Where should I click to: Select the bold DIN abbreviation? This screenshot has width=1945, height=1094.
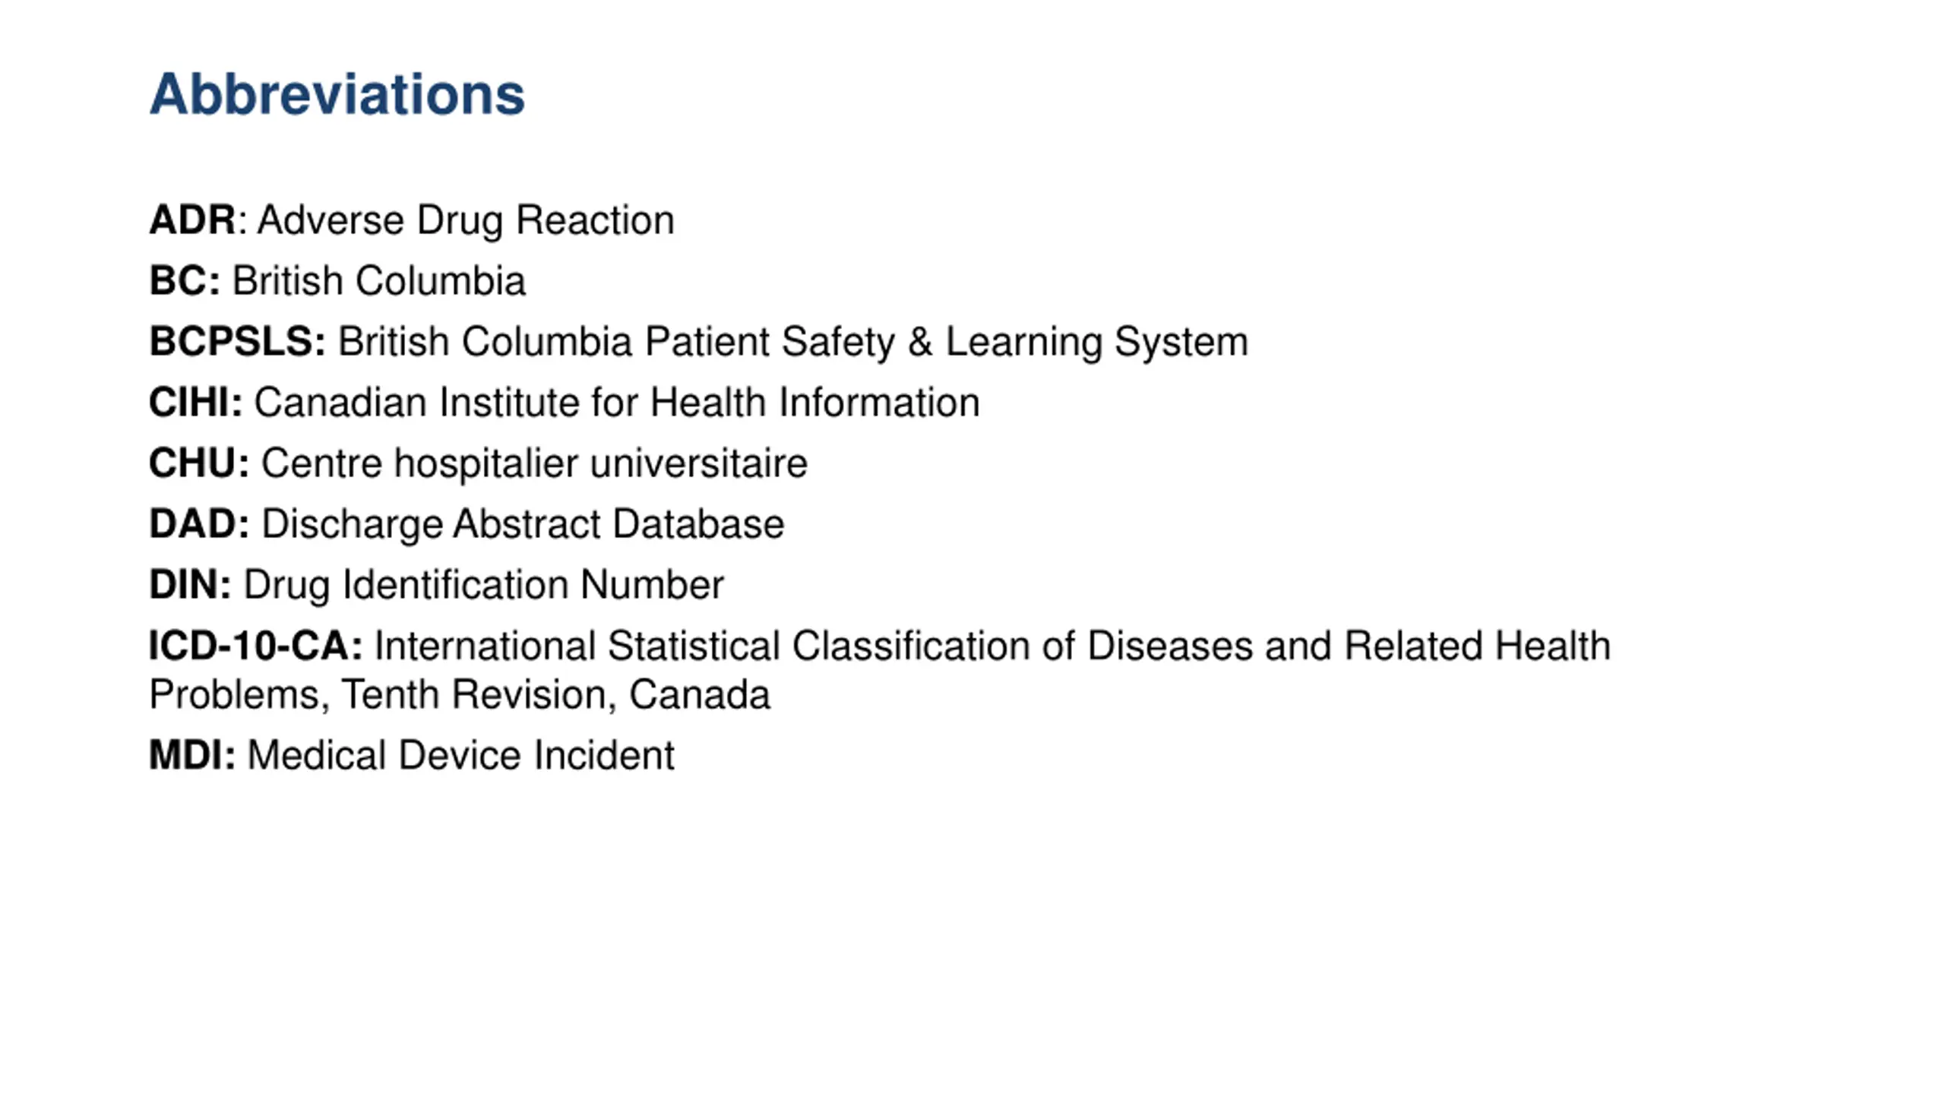tap(190, 585)
